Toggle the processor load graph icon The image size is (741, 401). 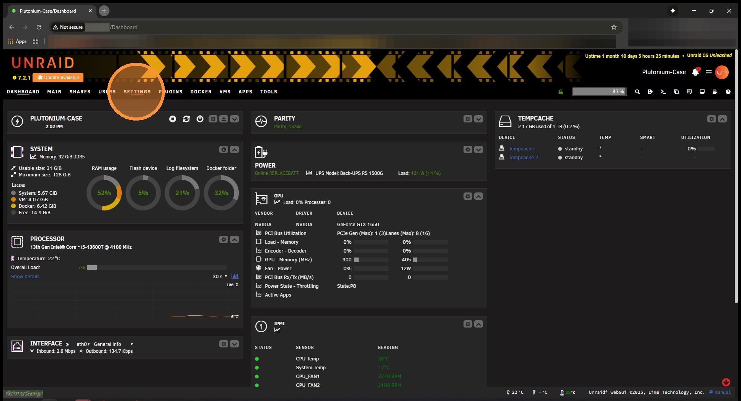[x=235, y=276]
